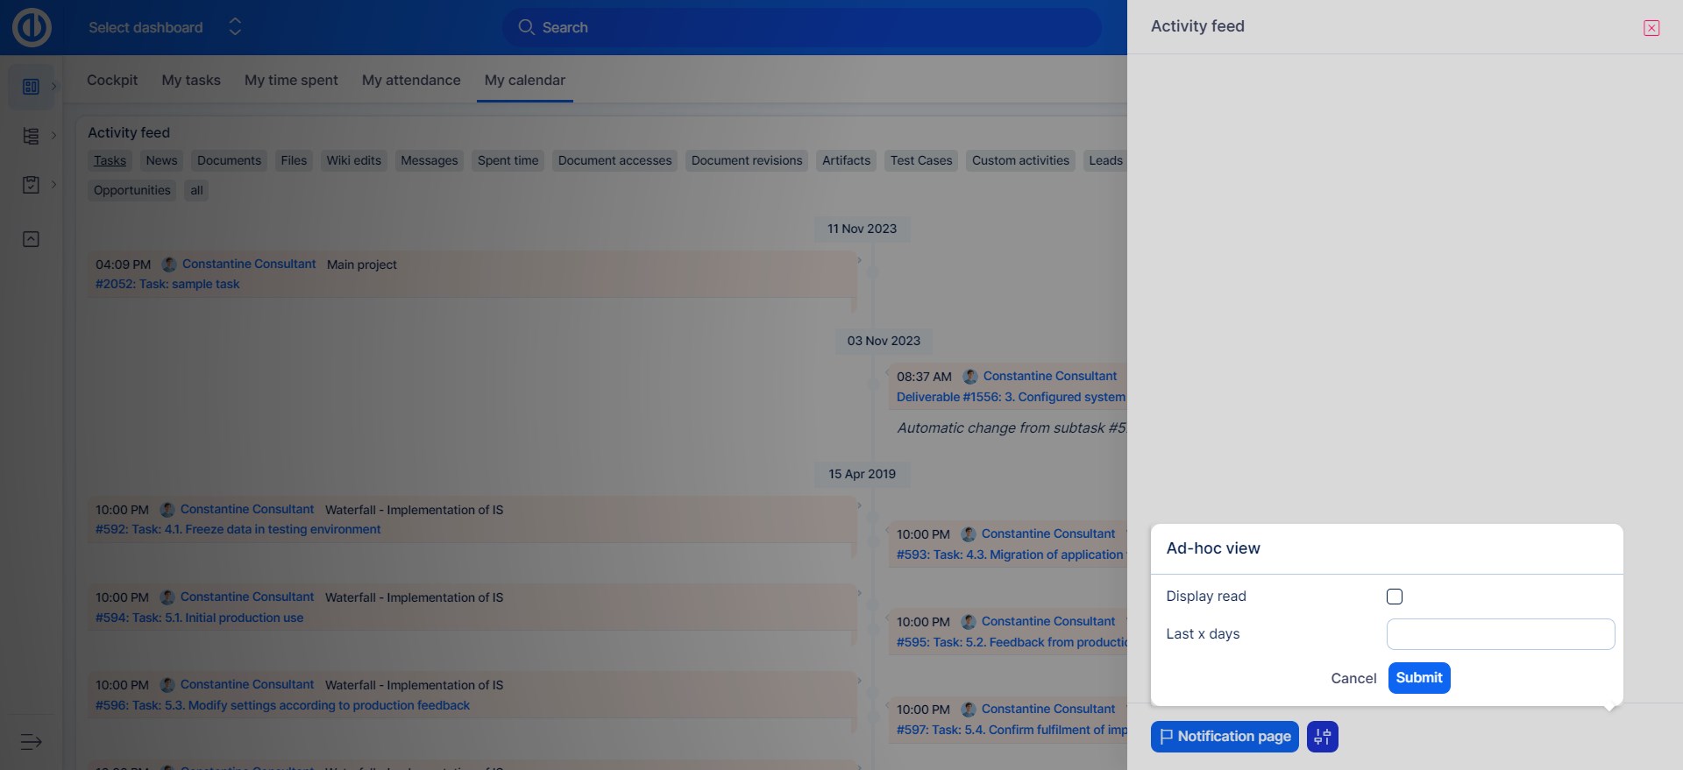Screen dimensions: 1683x770
Task: Expand the sidebar menu at bottom
Action: [31, 742]
